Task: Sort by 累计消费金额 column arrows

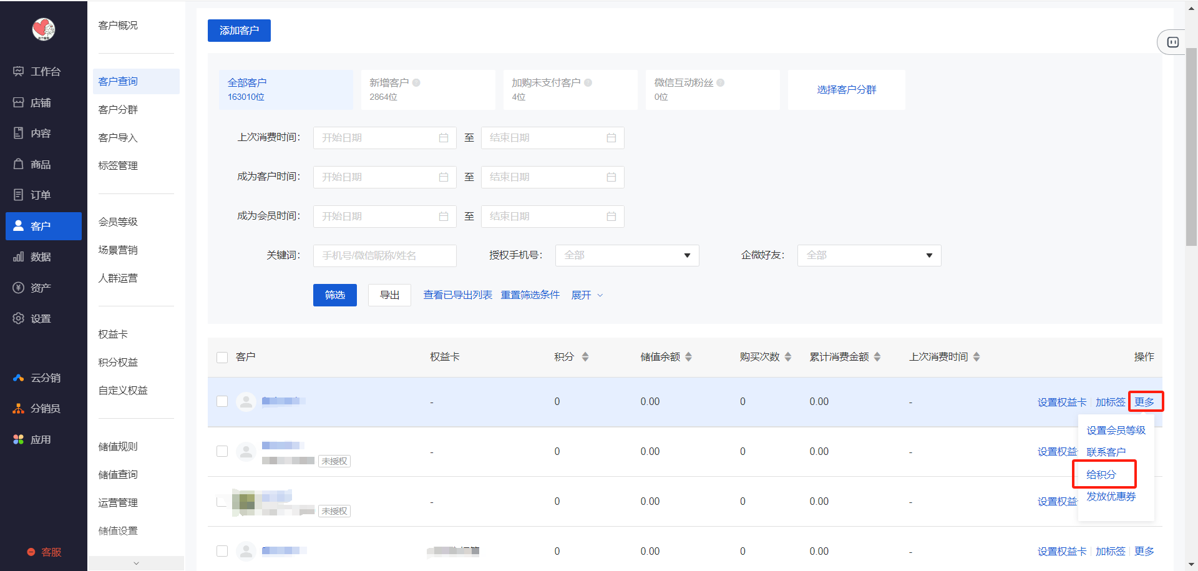Action: (877, 357)
